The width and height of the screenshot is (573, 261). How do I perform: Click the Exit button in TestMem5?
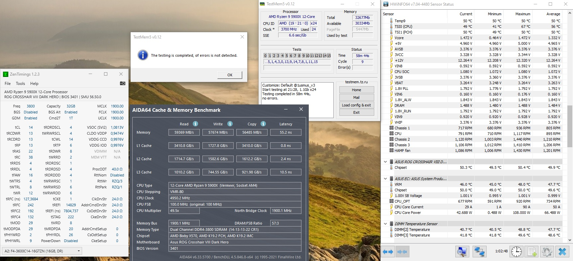tap(357, 112)
